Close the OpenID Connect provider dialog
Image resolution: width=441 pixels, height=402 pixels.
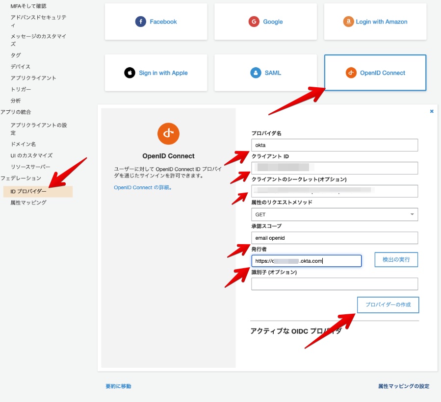coord(431,111)
